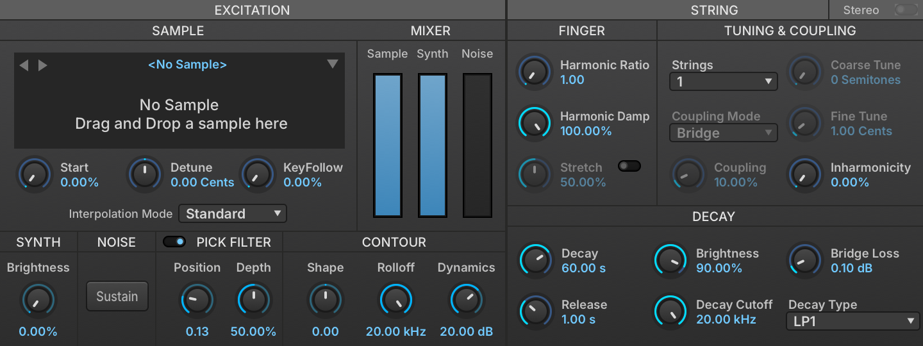The height and width of the screenshot is (346, 923).
Task: Open the Strings count dropdown
Action: point(723,81)
